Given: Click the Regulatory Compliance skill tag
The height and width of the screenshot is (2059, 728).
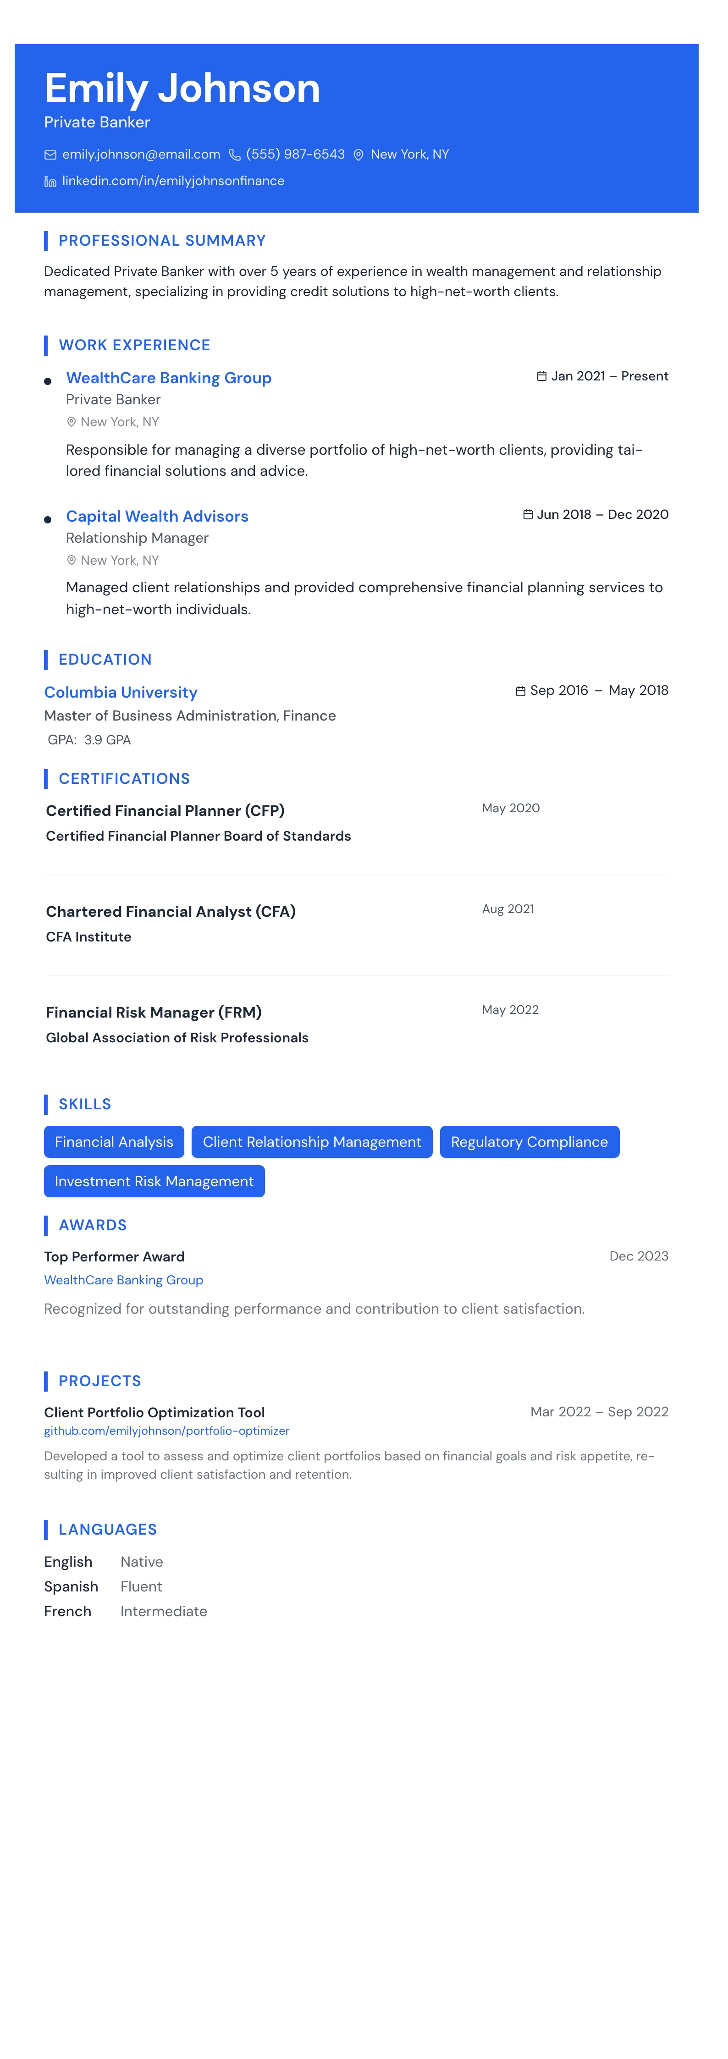Looking at the screenshot, I should 529,1142.
